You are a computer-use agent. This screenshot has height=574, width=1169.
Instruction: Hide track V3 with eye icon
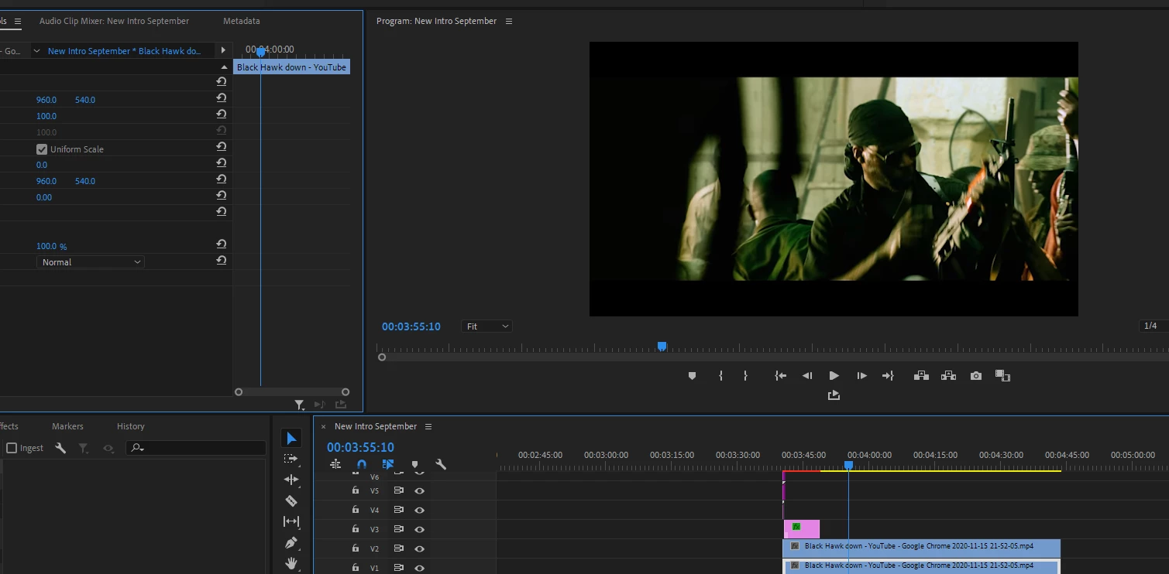coord(419,529)
